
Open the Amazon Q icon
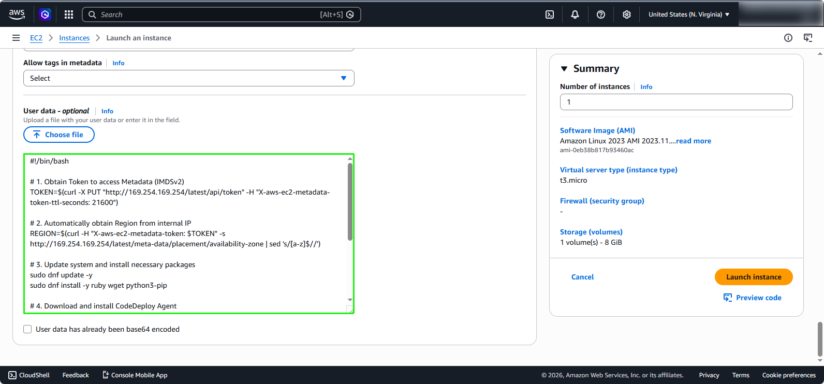click(x=45, y=14)
